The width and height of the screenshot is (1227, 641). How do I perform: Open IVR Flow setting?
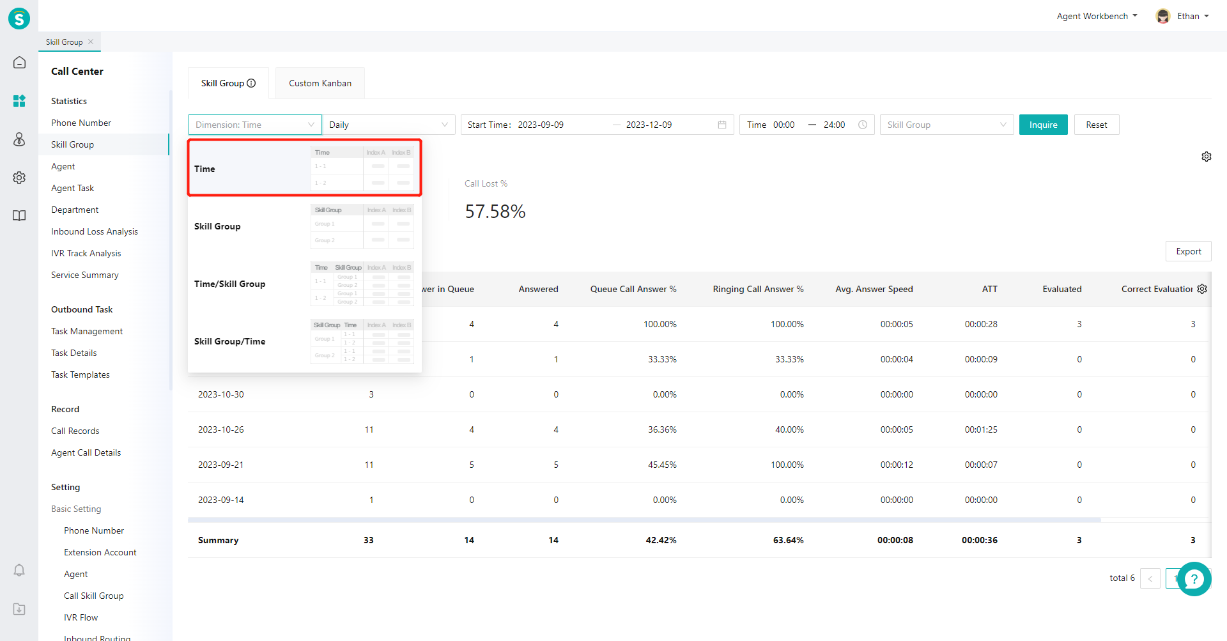(81, 617)
